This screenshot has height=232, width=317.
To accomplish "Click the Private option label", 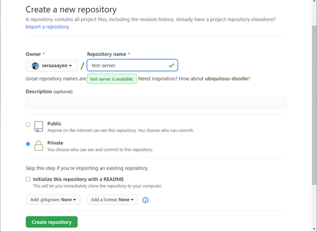I will click(x=55, y=143).
